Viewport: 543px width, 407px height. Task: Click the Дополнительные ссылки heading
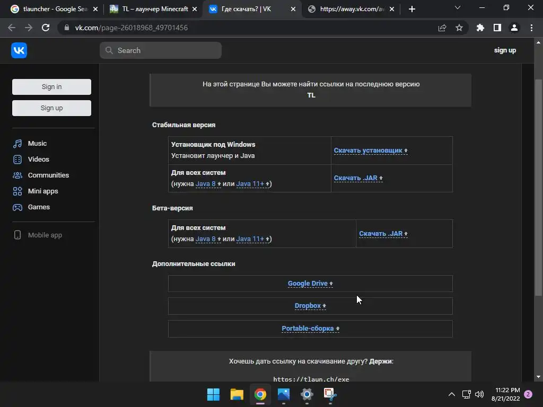coord(194,264)
